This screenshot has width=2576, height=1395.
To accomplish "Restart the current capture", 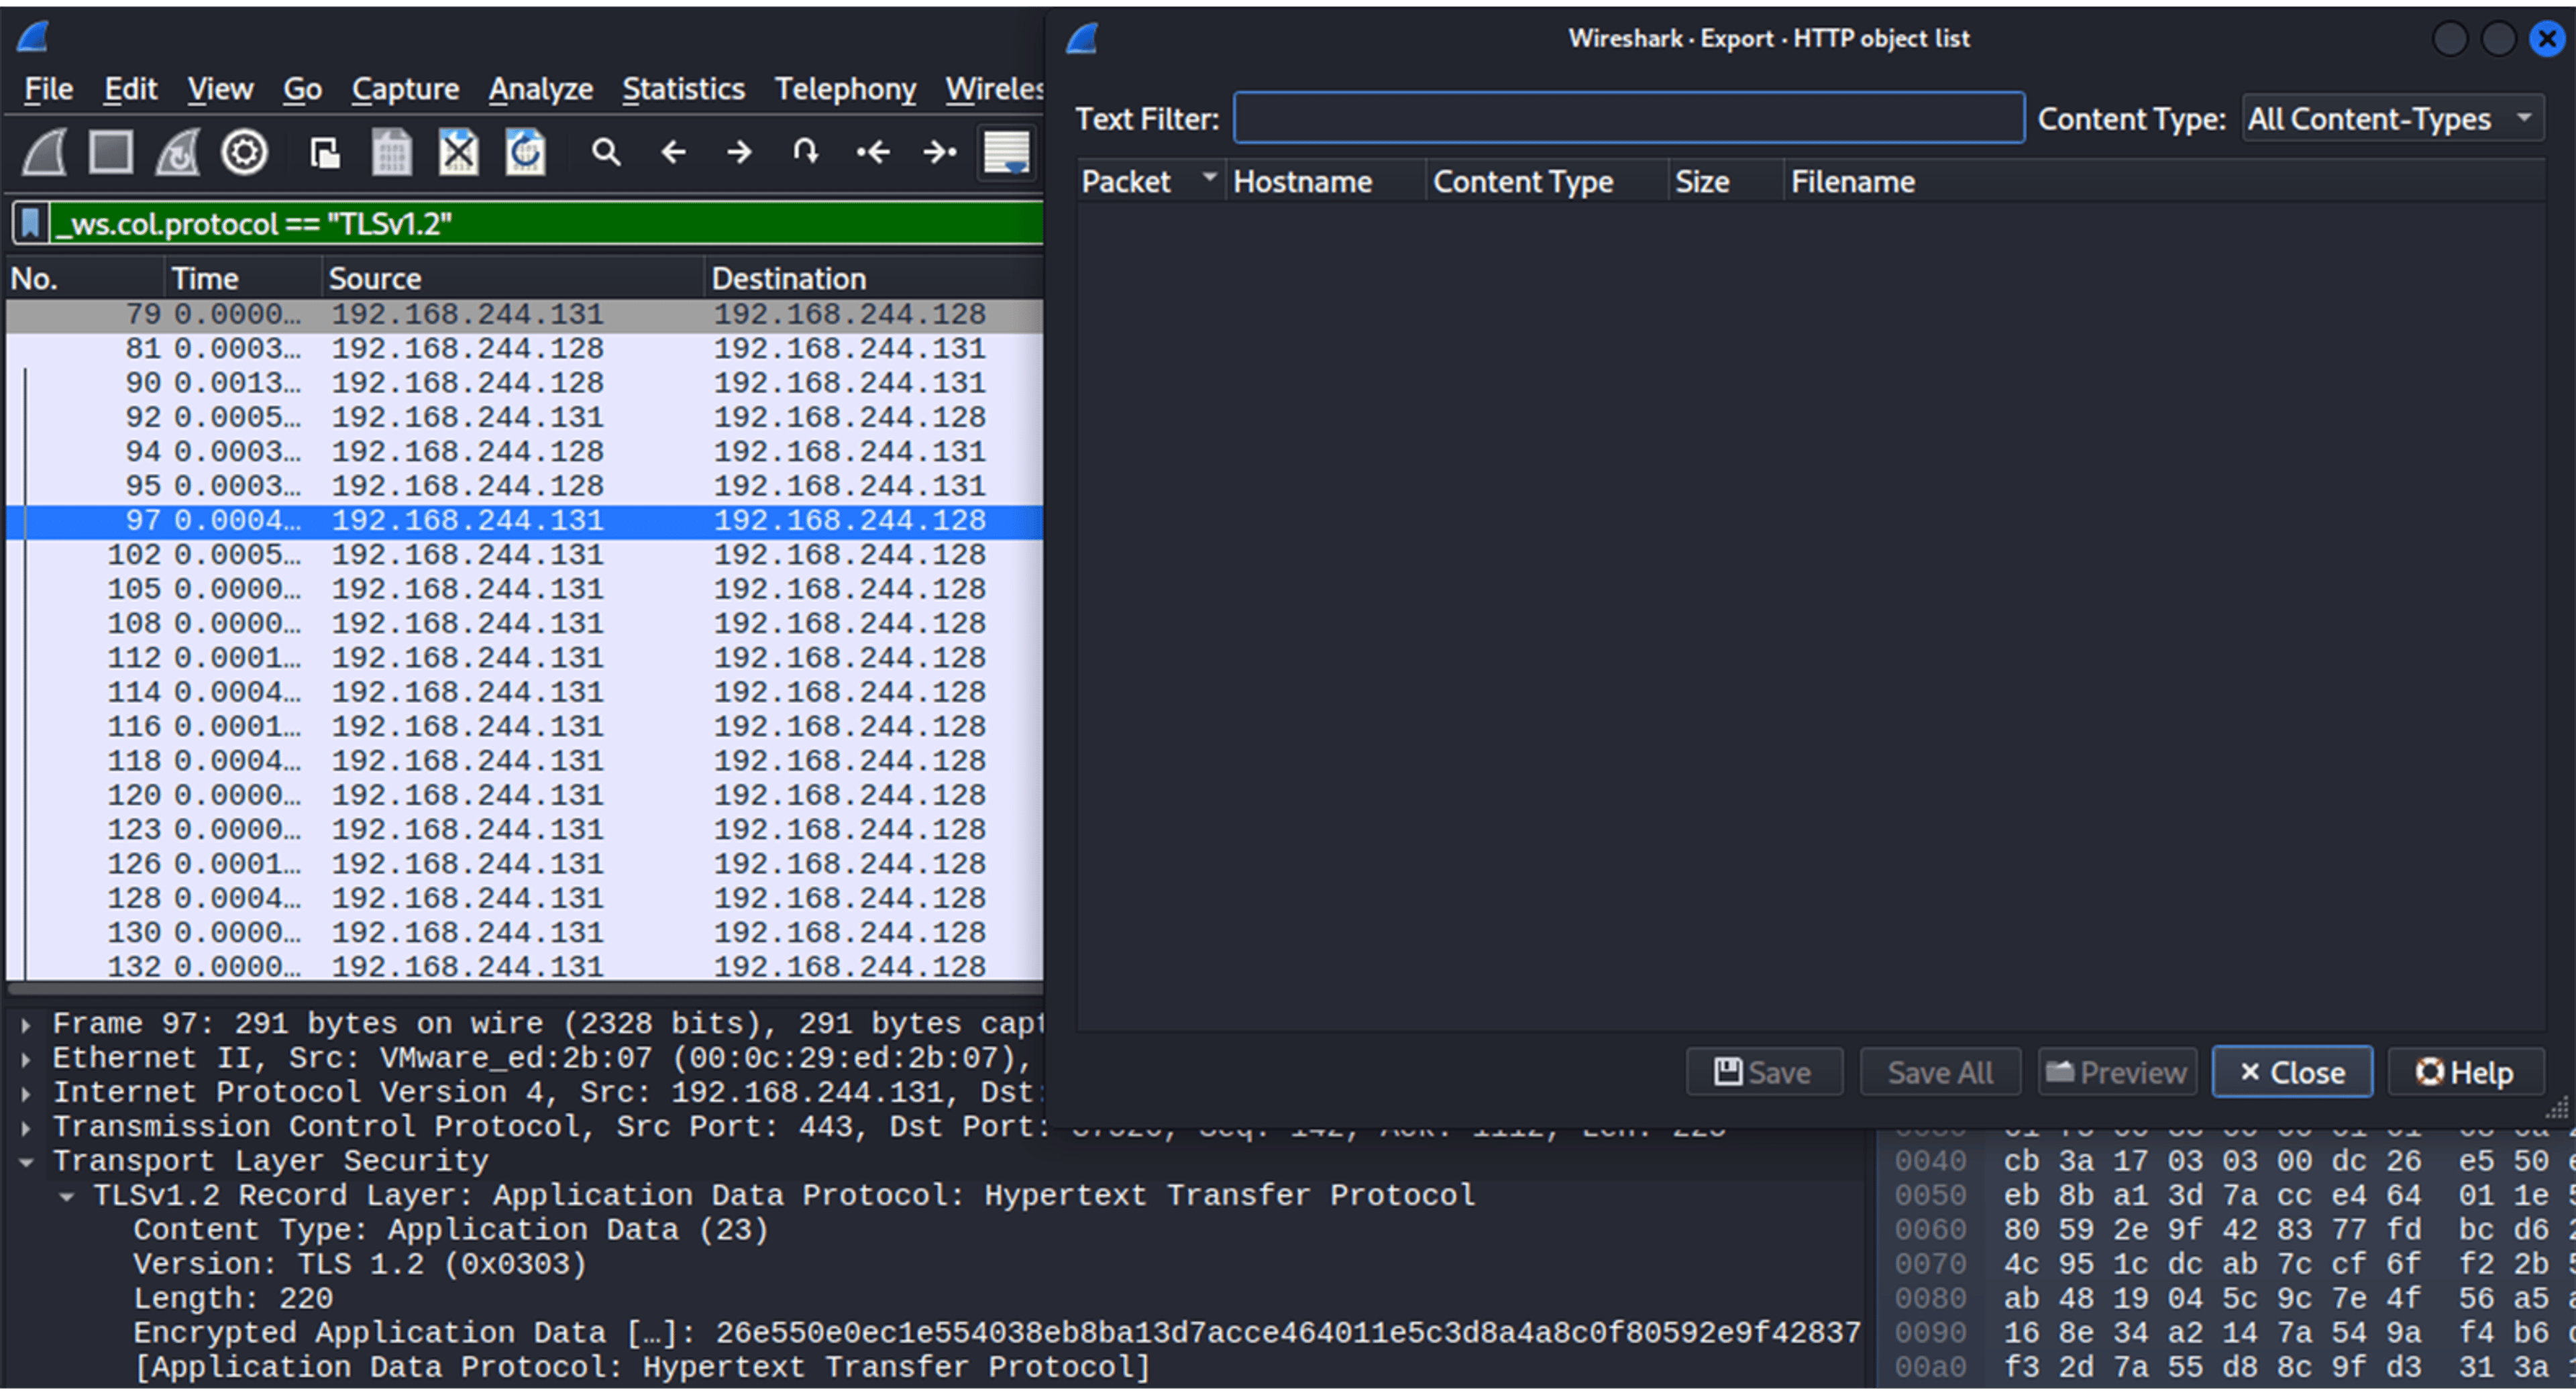I will [x=177, y=151].
